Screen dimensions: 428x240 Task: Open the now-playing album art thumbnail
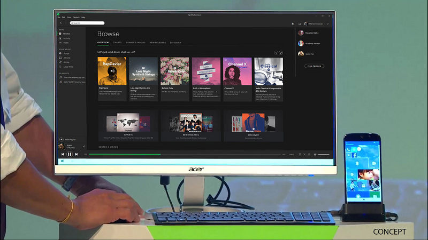click(62, 146)
